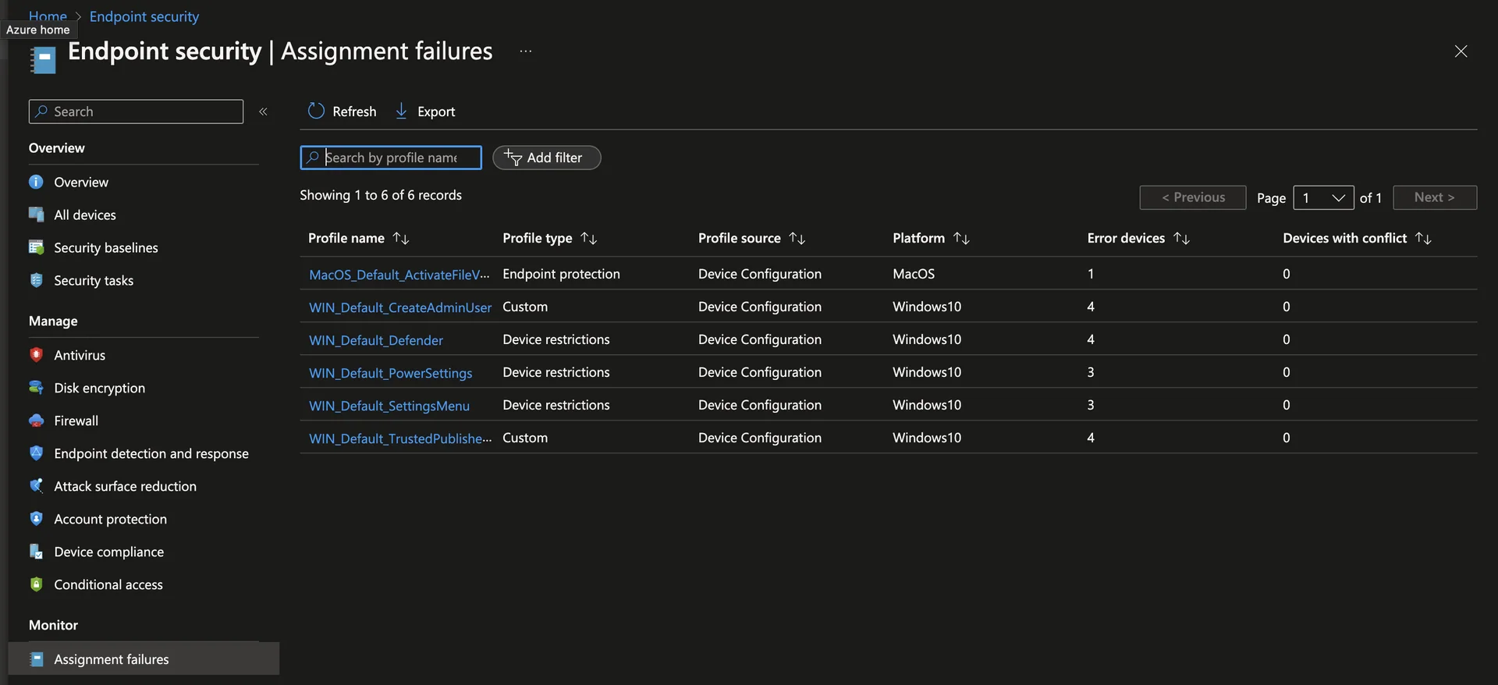Click the Endpoint security breadcrumb
The image size is (1498, 685).
(144, 16)
